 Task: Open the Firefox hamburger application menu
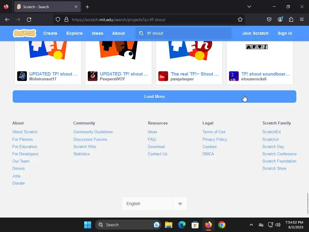[x=302, y=20]
